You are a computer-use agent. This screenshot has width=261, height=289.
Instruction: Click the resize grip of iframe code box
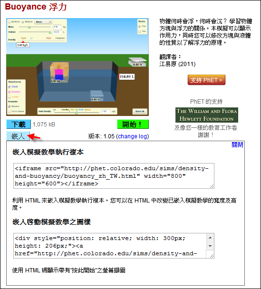pyautogui.click(x=212, y=186)
